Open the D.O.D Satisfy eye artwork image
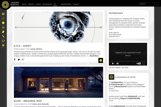The width and height of the screenshot is (161, 107). click(x=58, y=27)
